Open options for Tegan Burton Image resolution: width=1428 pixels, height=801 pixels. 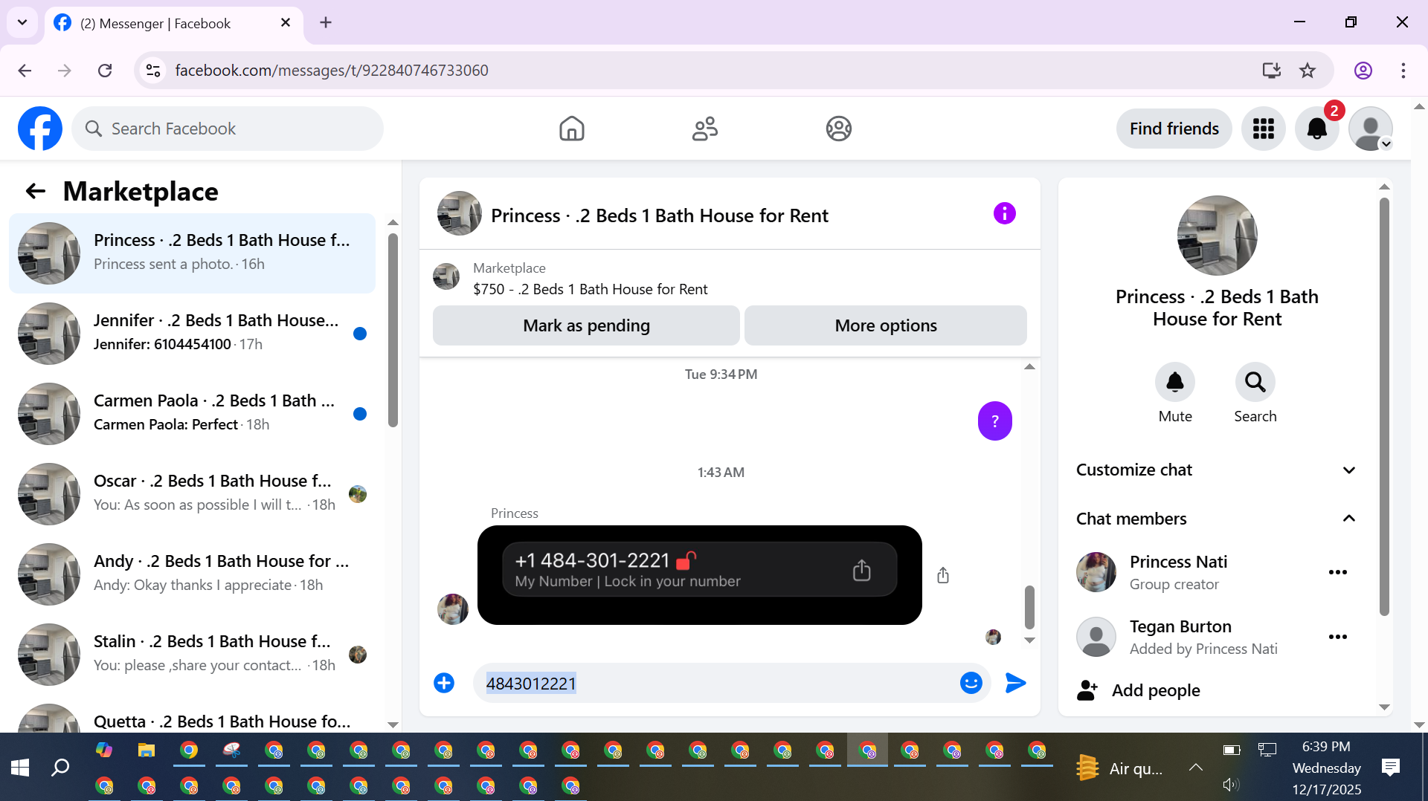1337,637
